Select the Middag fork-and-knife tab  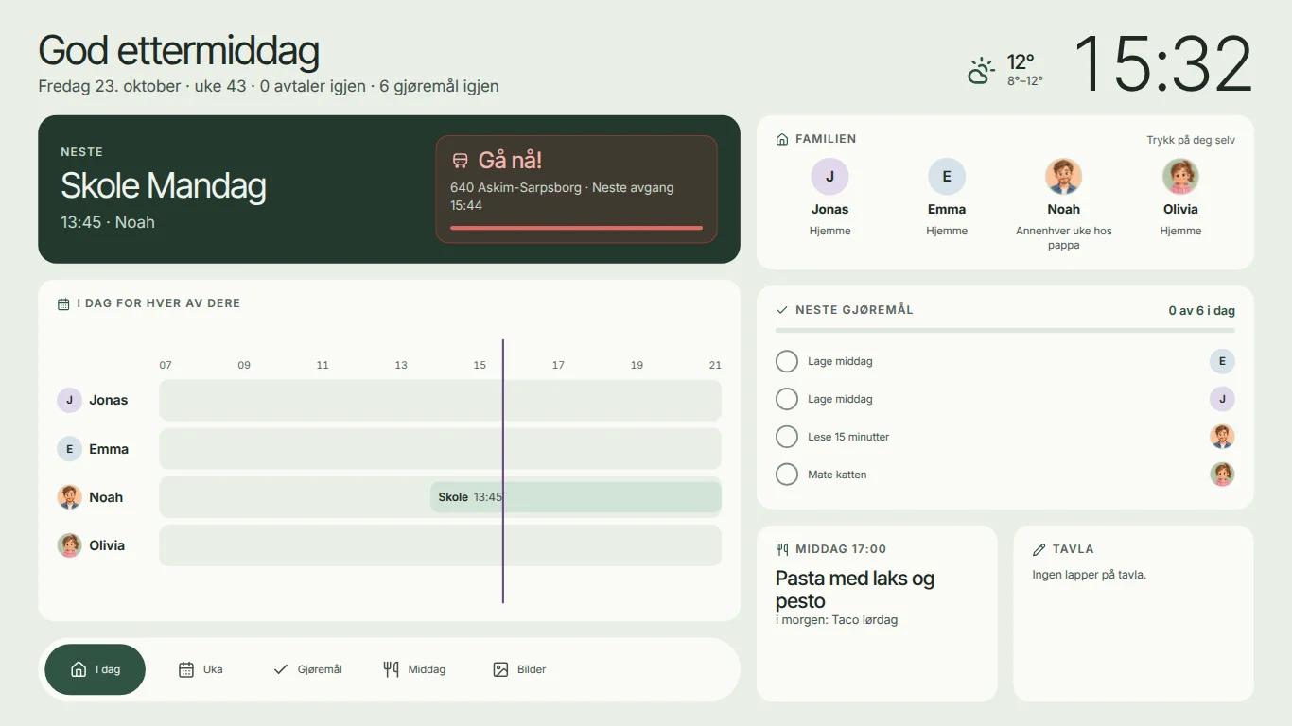click(414, 669)
